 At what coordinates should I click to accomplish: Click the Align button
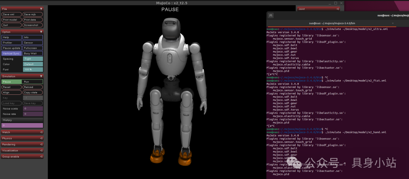point(11,93)
